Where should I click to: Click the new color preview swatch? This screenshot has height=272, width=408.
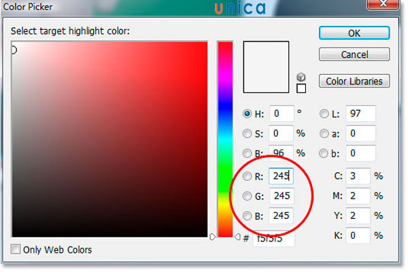(x=266, y=67)
